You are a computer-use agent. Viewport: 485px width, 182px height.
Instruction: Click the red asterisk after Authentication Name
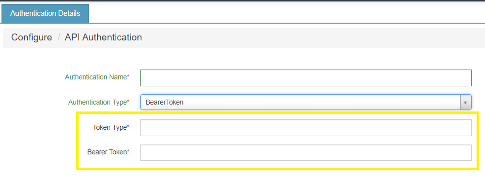point(129,76)
